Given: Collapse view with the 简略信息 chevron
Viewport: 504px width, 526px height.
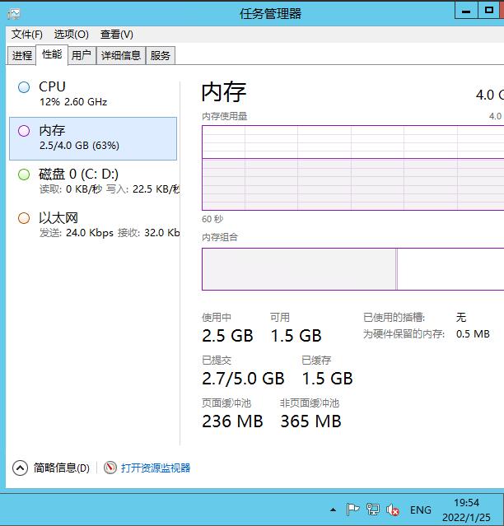Looking at the screenshot, I should [21, 468].
